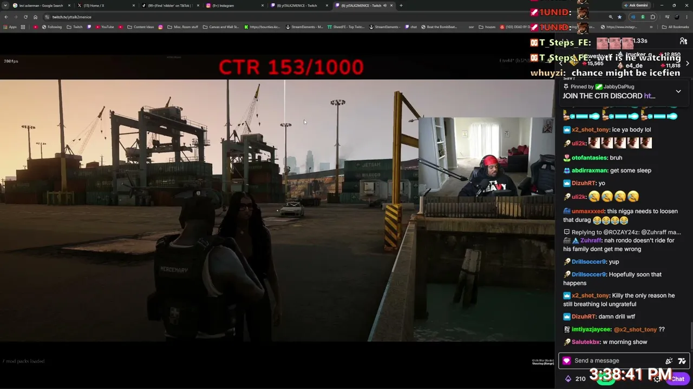Viewport: 693px width, 389px height.
Task: Go back using the browser back arrow
Action: pyautogui.click(x=6, y=17)
